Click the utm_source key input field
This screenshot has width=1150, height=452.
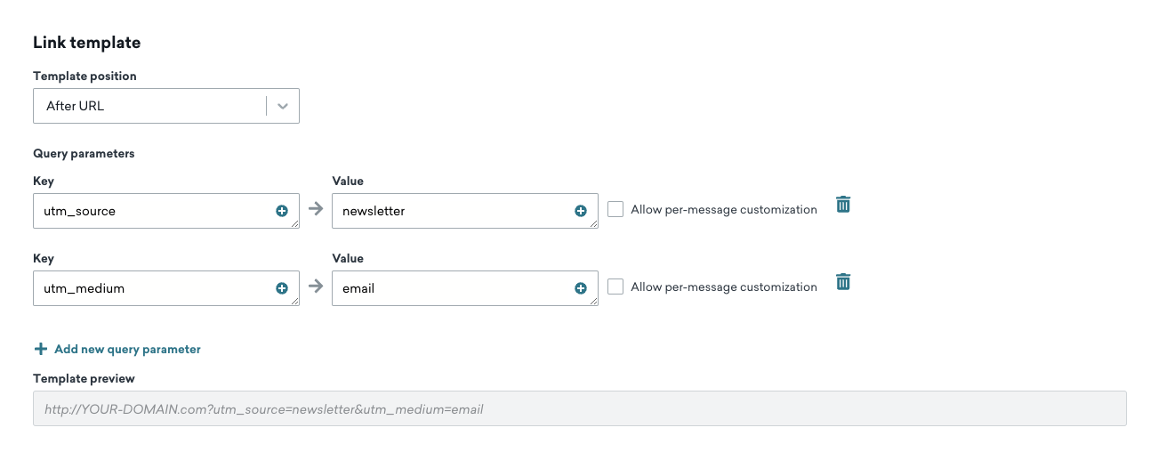(166, 211)
